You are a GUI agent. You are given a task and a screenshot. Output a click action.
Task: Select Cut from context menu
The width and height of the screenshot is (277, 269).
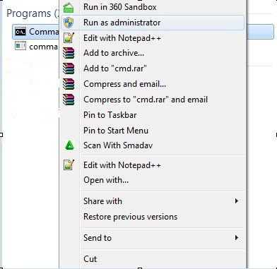pos(152,259)
